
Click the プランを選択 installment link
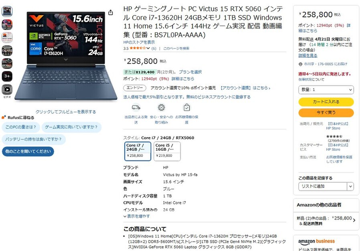pyautogui.click(x=190, y=72)
